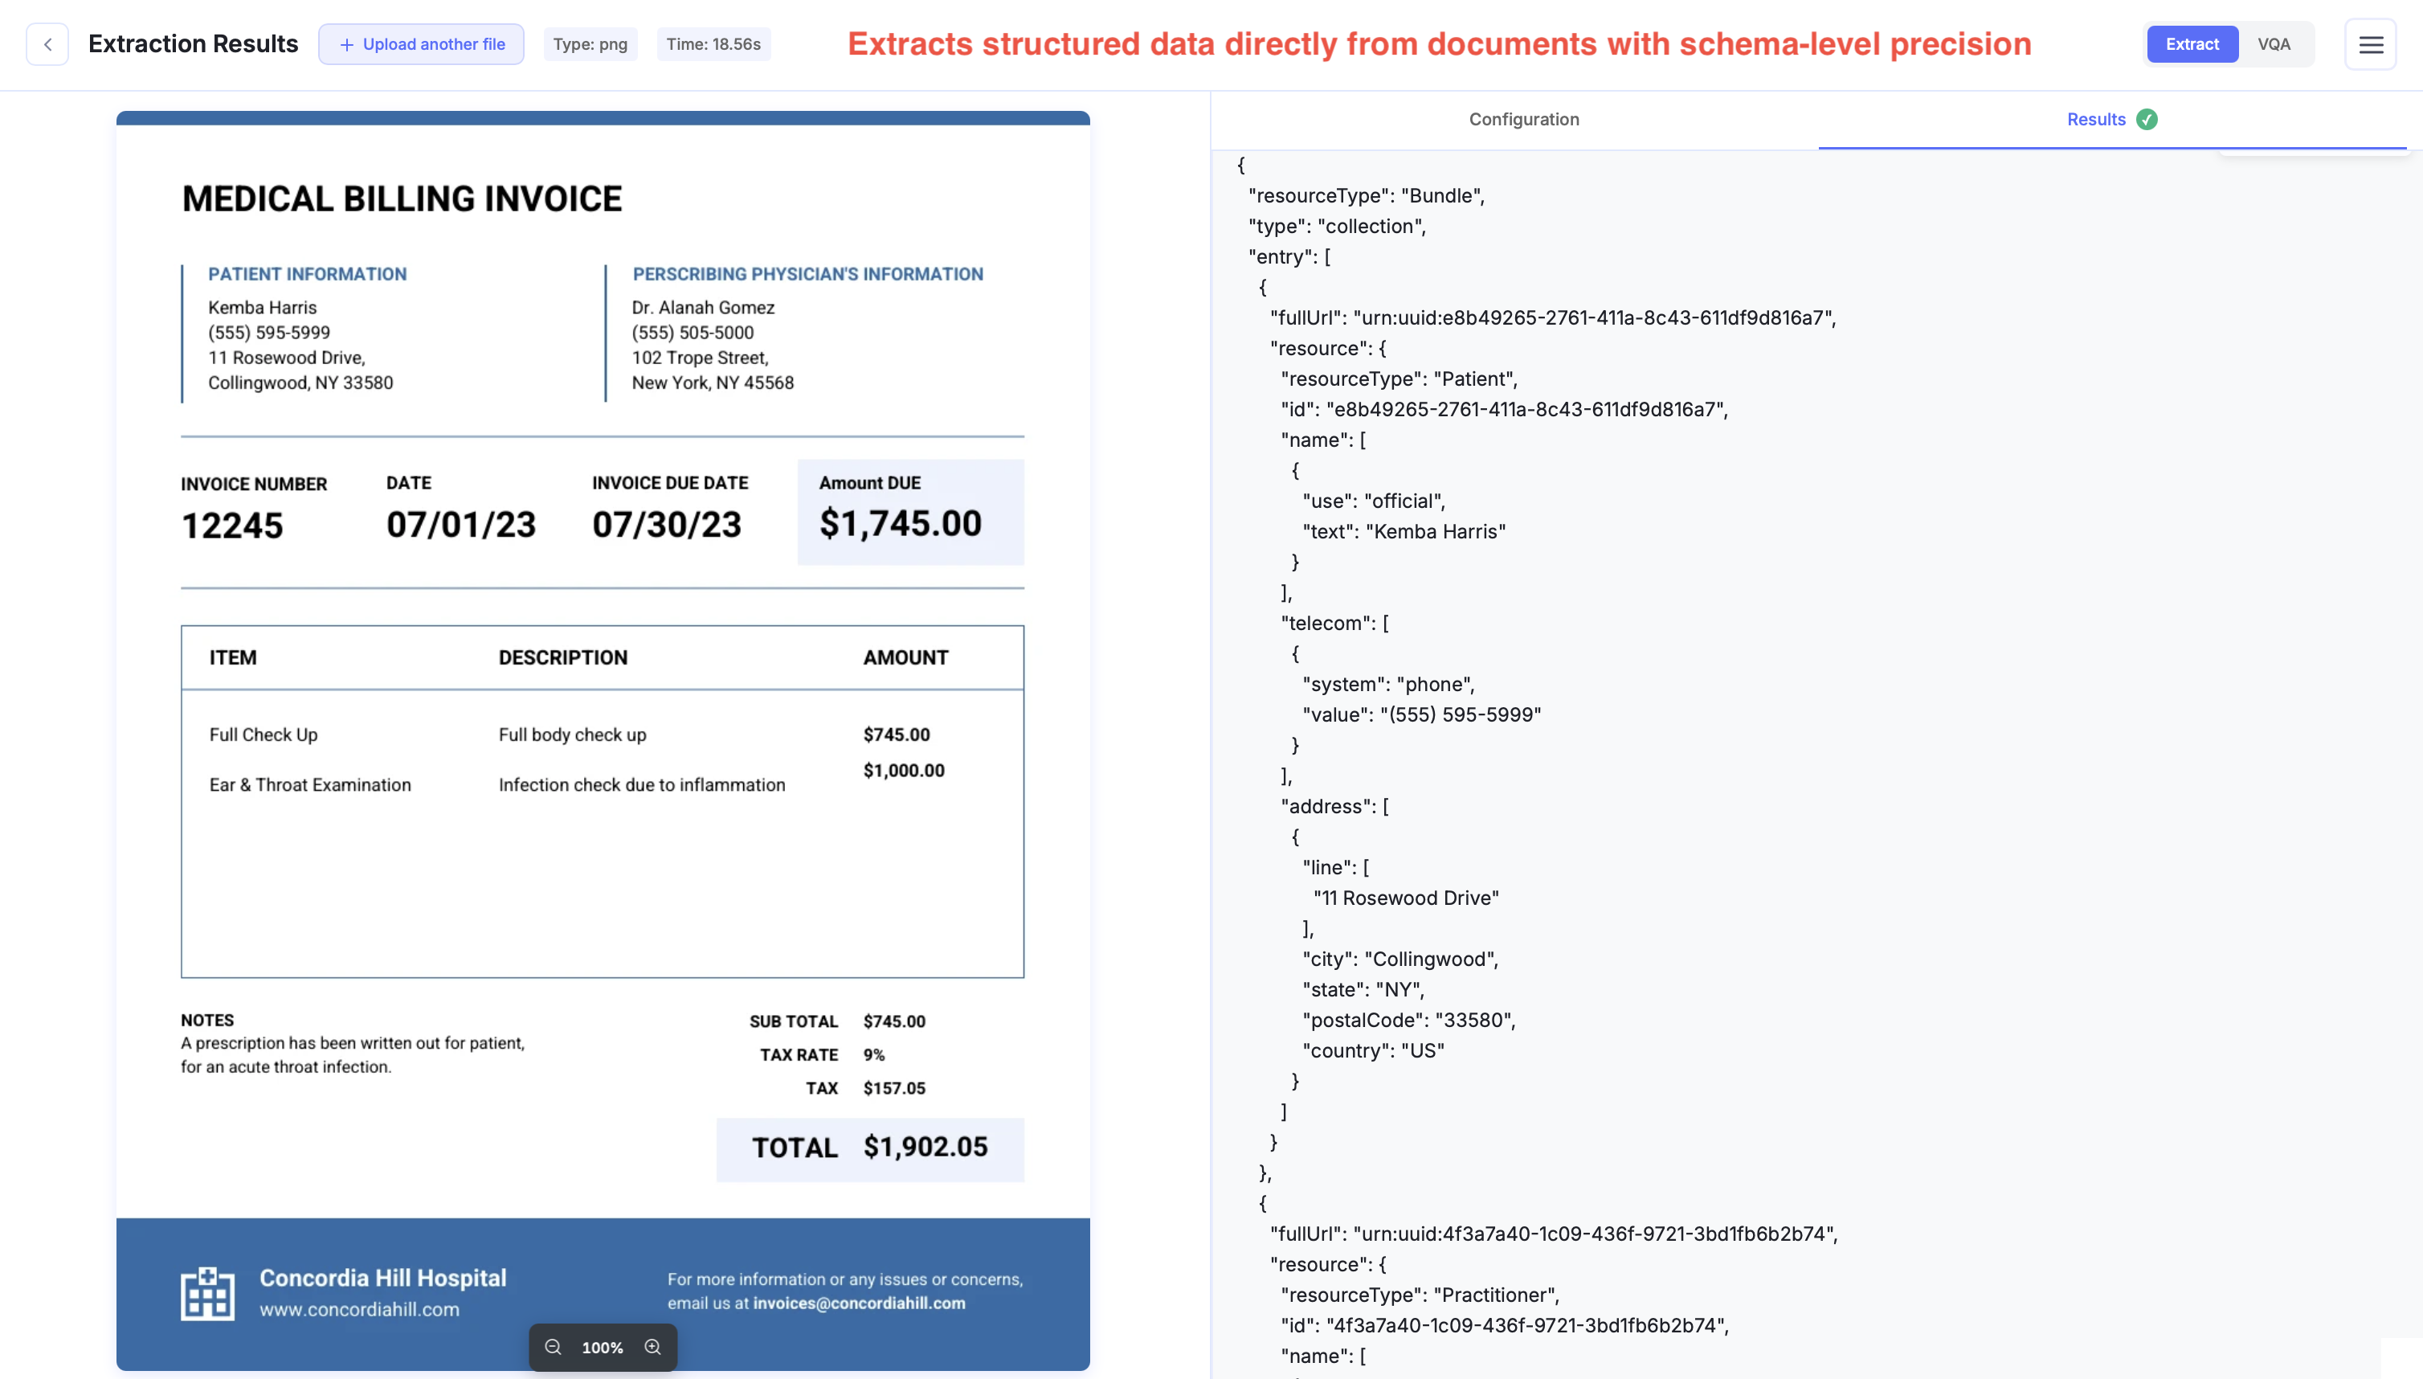The height and width of the screenshot is (1379, 2423).
Task: Click the 100% zoom level indicator
Action: 603,1347
